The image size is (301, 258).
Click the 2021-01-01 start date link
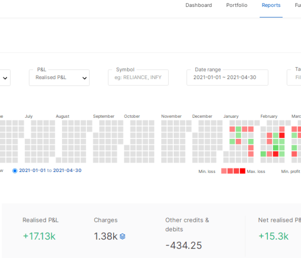[x=32, y=171]
